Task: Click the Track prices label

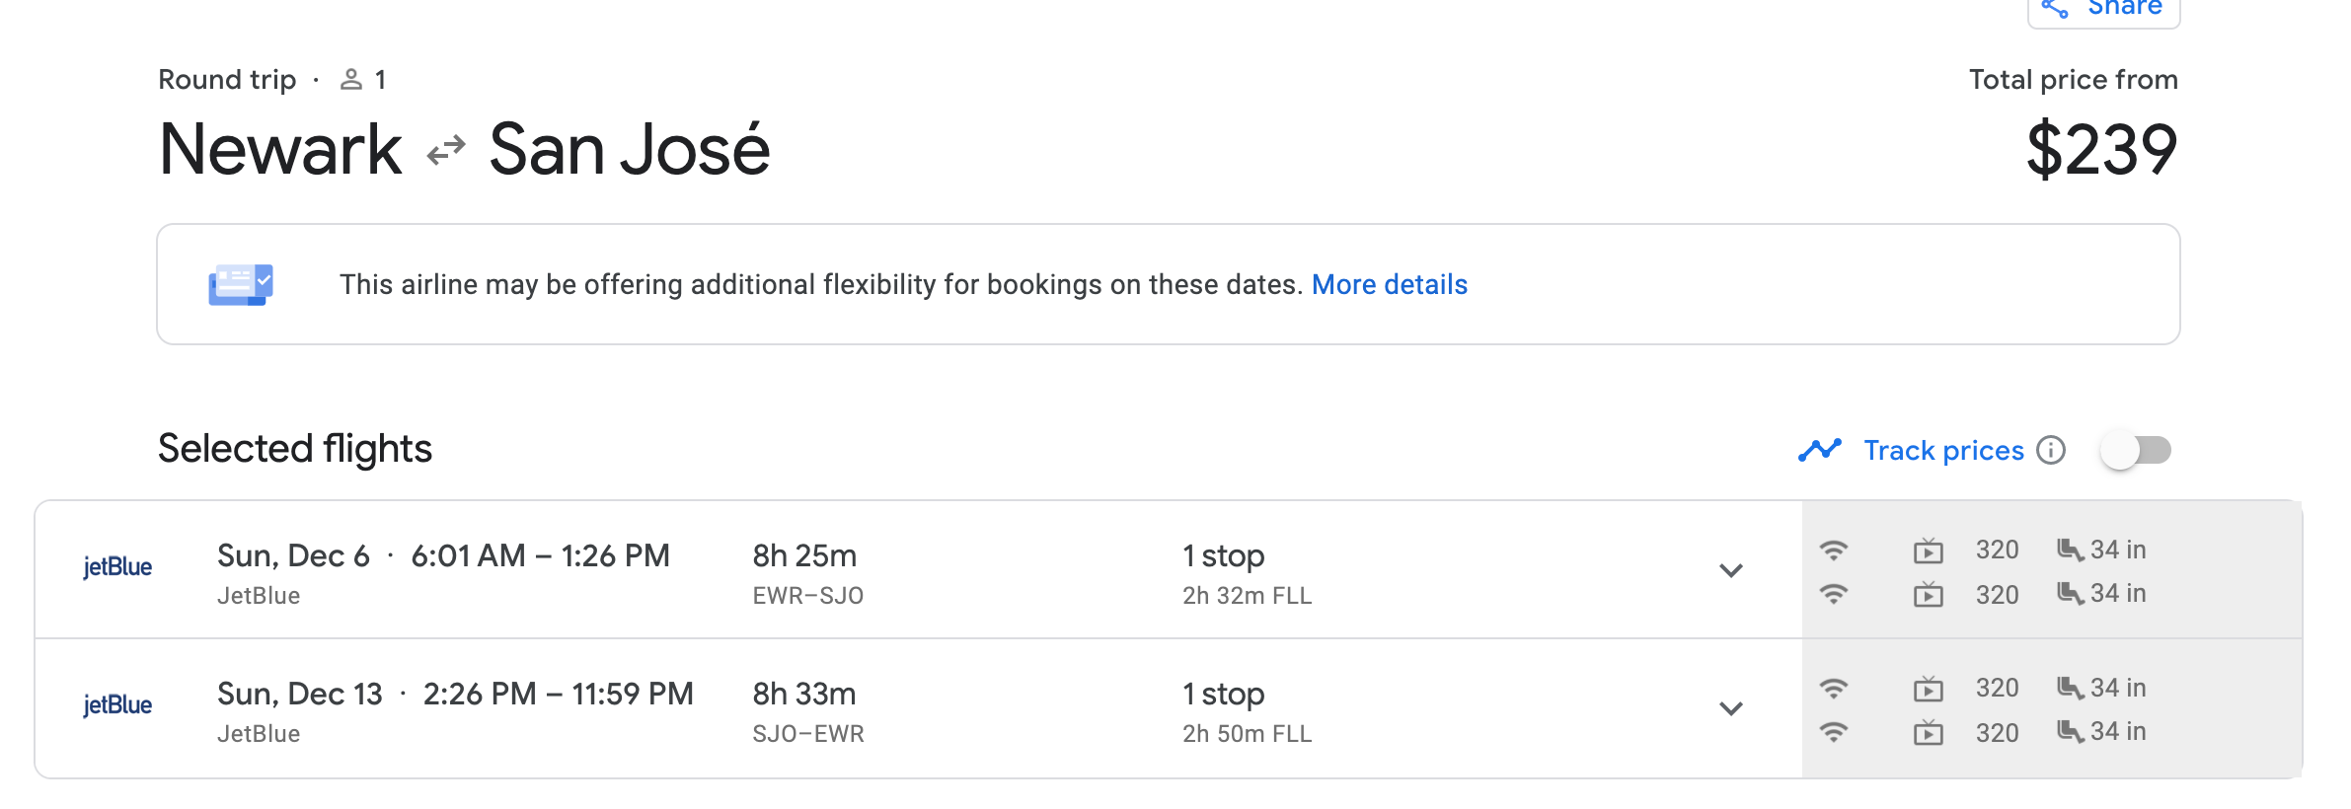Action: point(1942,450)
